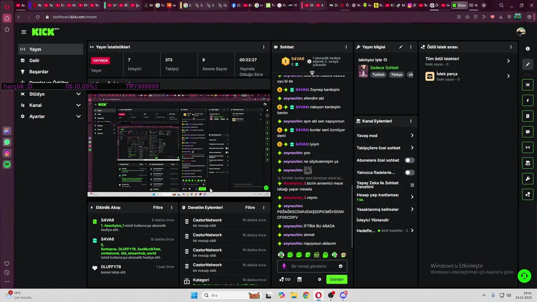Click the pencil edit icon in the right toolbar
537x302 pixels.
[x=528, y=65]
